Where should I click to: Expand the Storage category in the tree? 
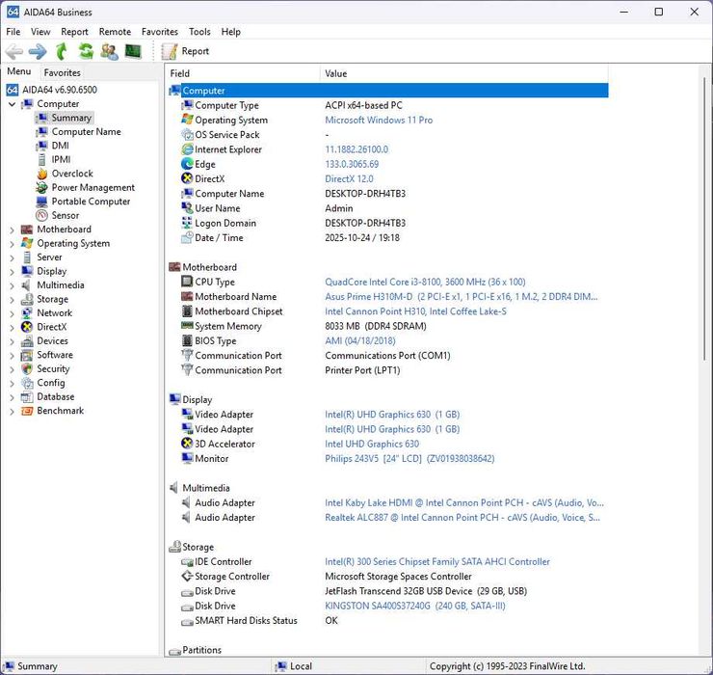point(12,300)
